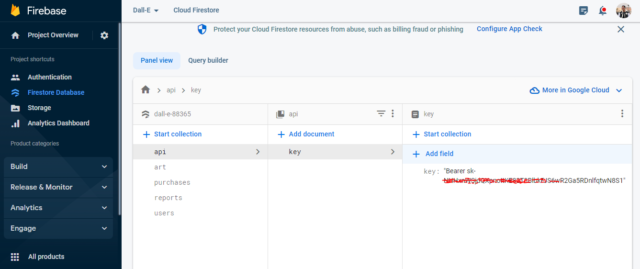Click the user profile avatar

click(623, 11)
